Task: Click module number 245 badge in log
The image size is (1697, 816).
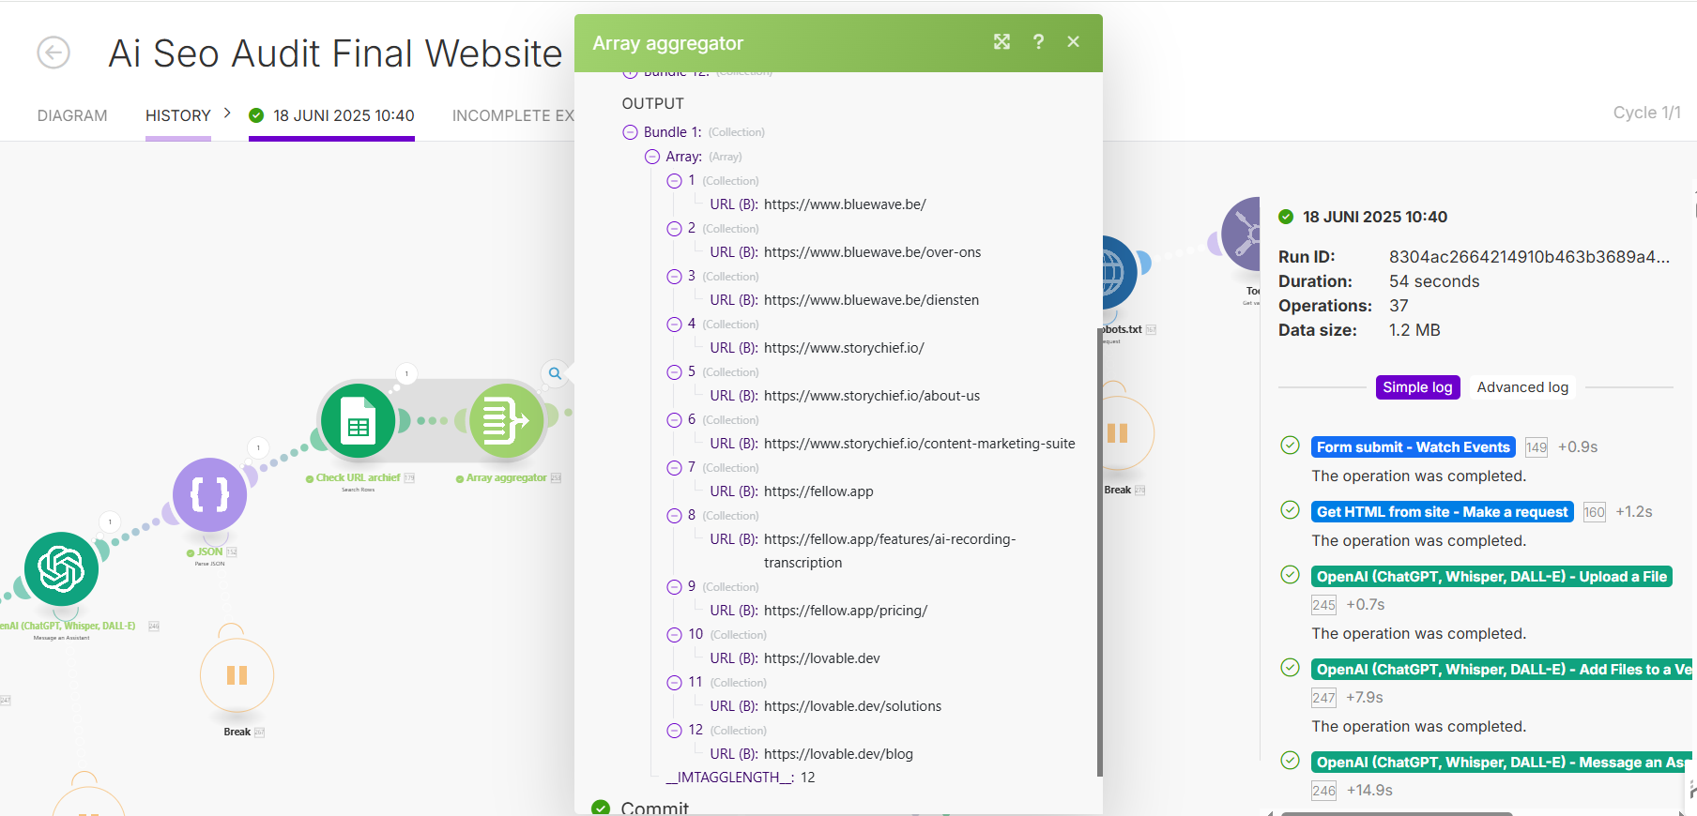Action: [1323, 605]
